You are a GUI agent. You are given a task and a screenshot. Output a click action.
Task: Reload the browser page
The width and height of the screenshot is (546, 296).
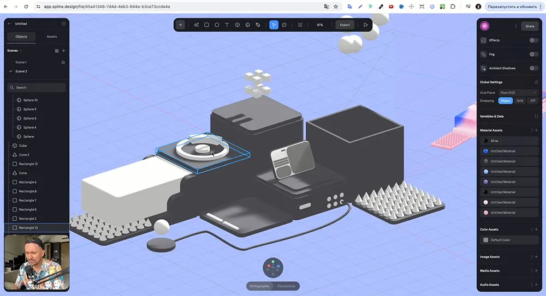(x=26, y=7)
